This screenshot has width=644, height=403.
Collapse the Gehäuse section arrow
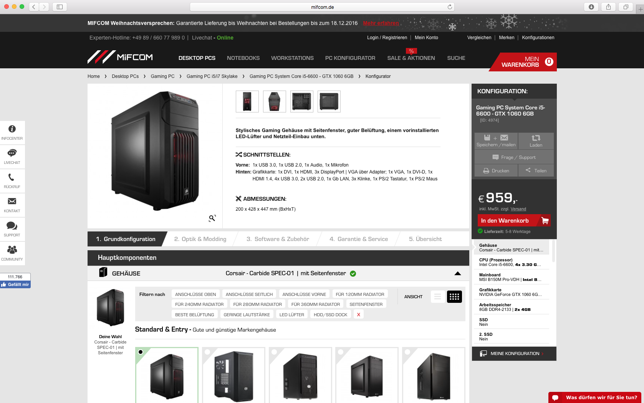pyautogui.click(x=457, y=273)
